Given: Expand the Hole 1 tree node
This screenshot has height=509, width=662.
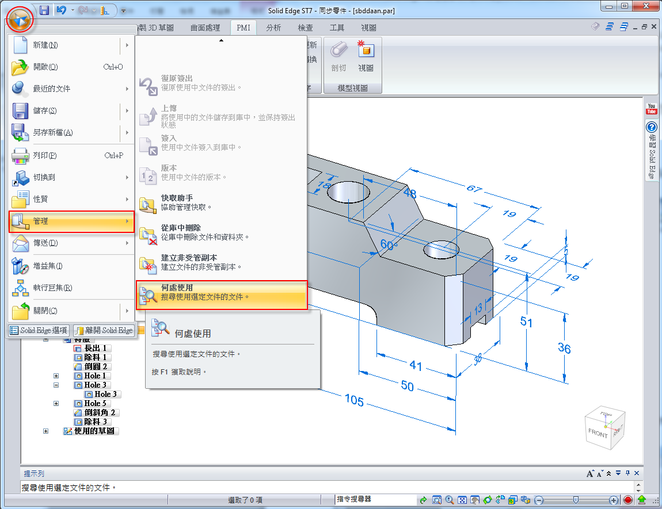Looking at the screenshot, I should pyautogui.click(x=56, y=376).
